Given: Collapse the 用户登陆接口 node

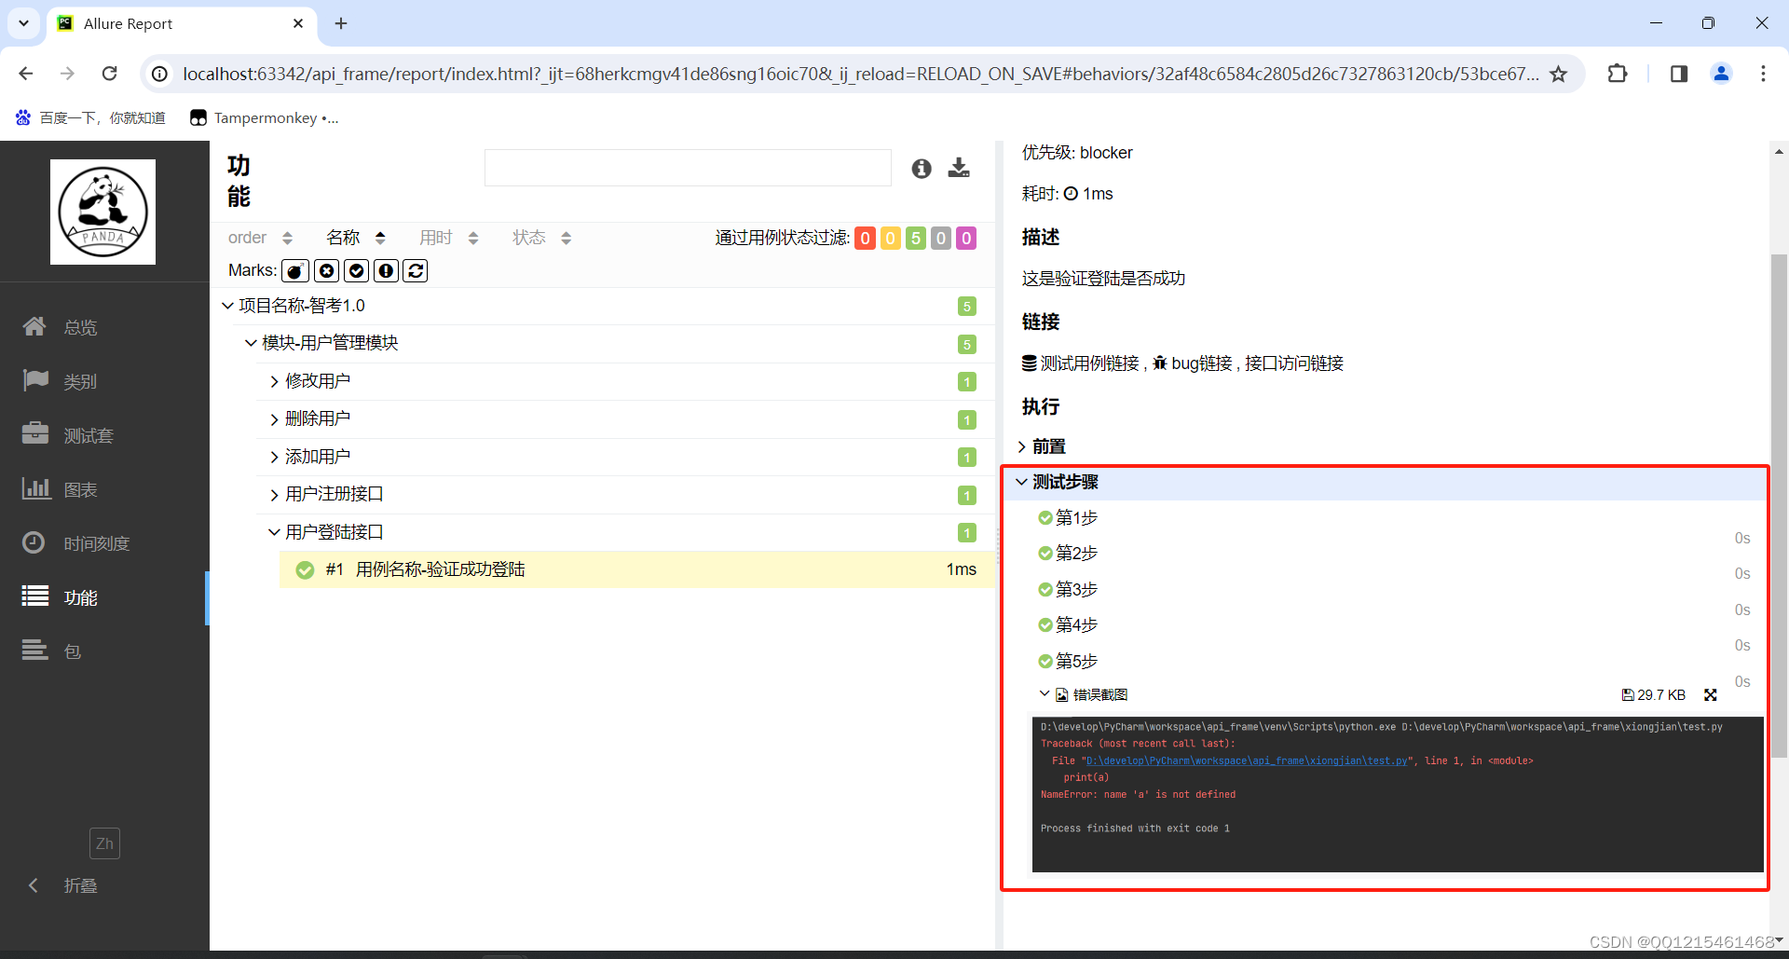Looking at the screenshot, I should click(624, 532).
